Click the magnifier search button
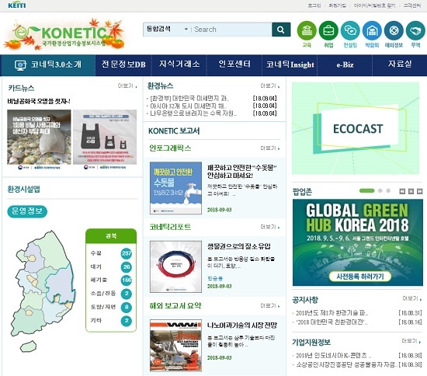This screenshot has width=427, height=376. (x=281, y=30)
